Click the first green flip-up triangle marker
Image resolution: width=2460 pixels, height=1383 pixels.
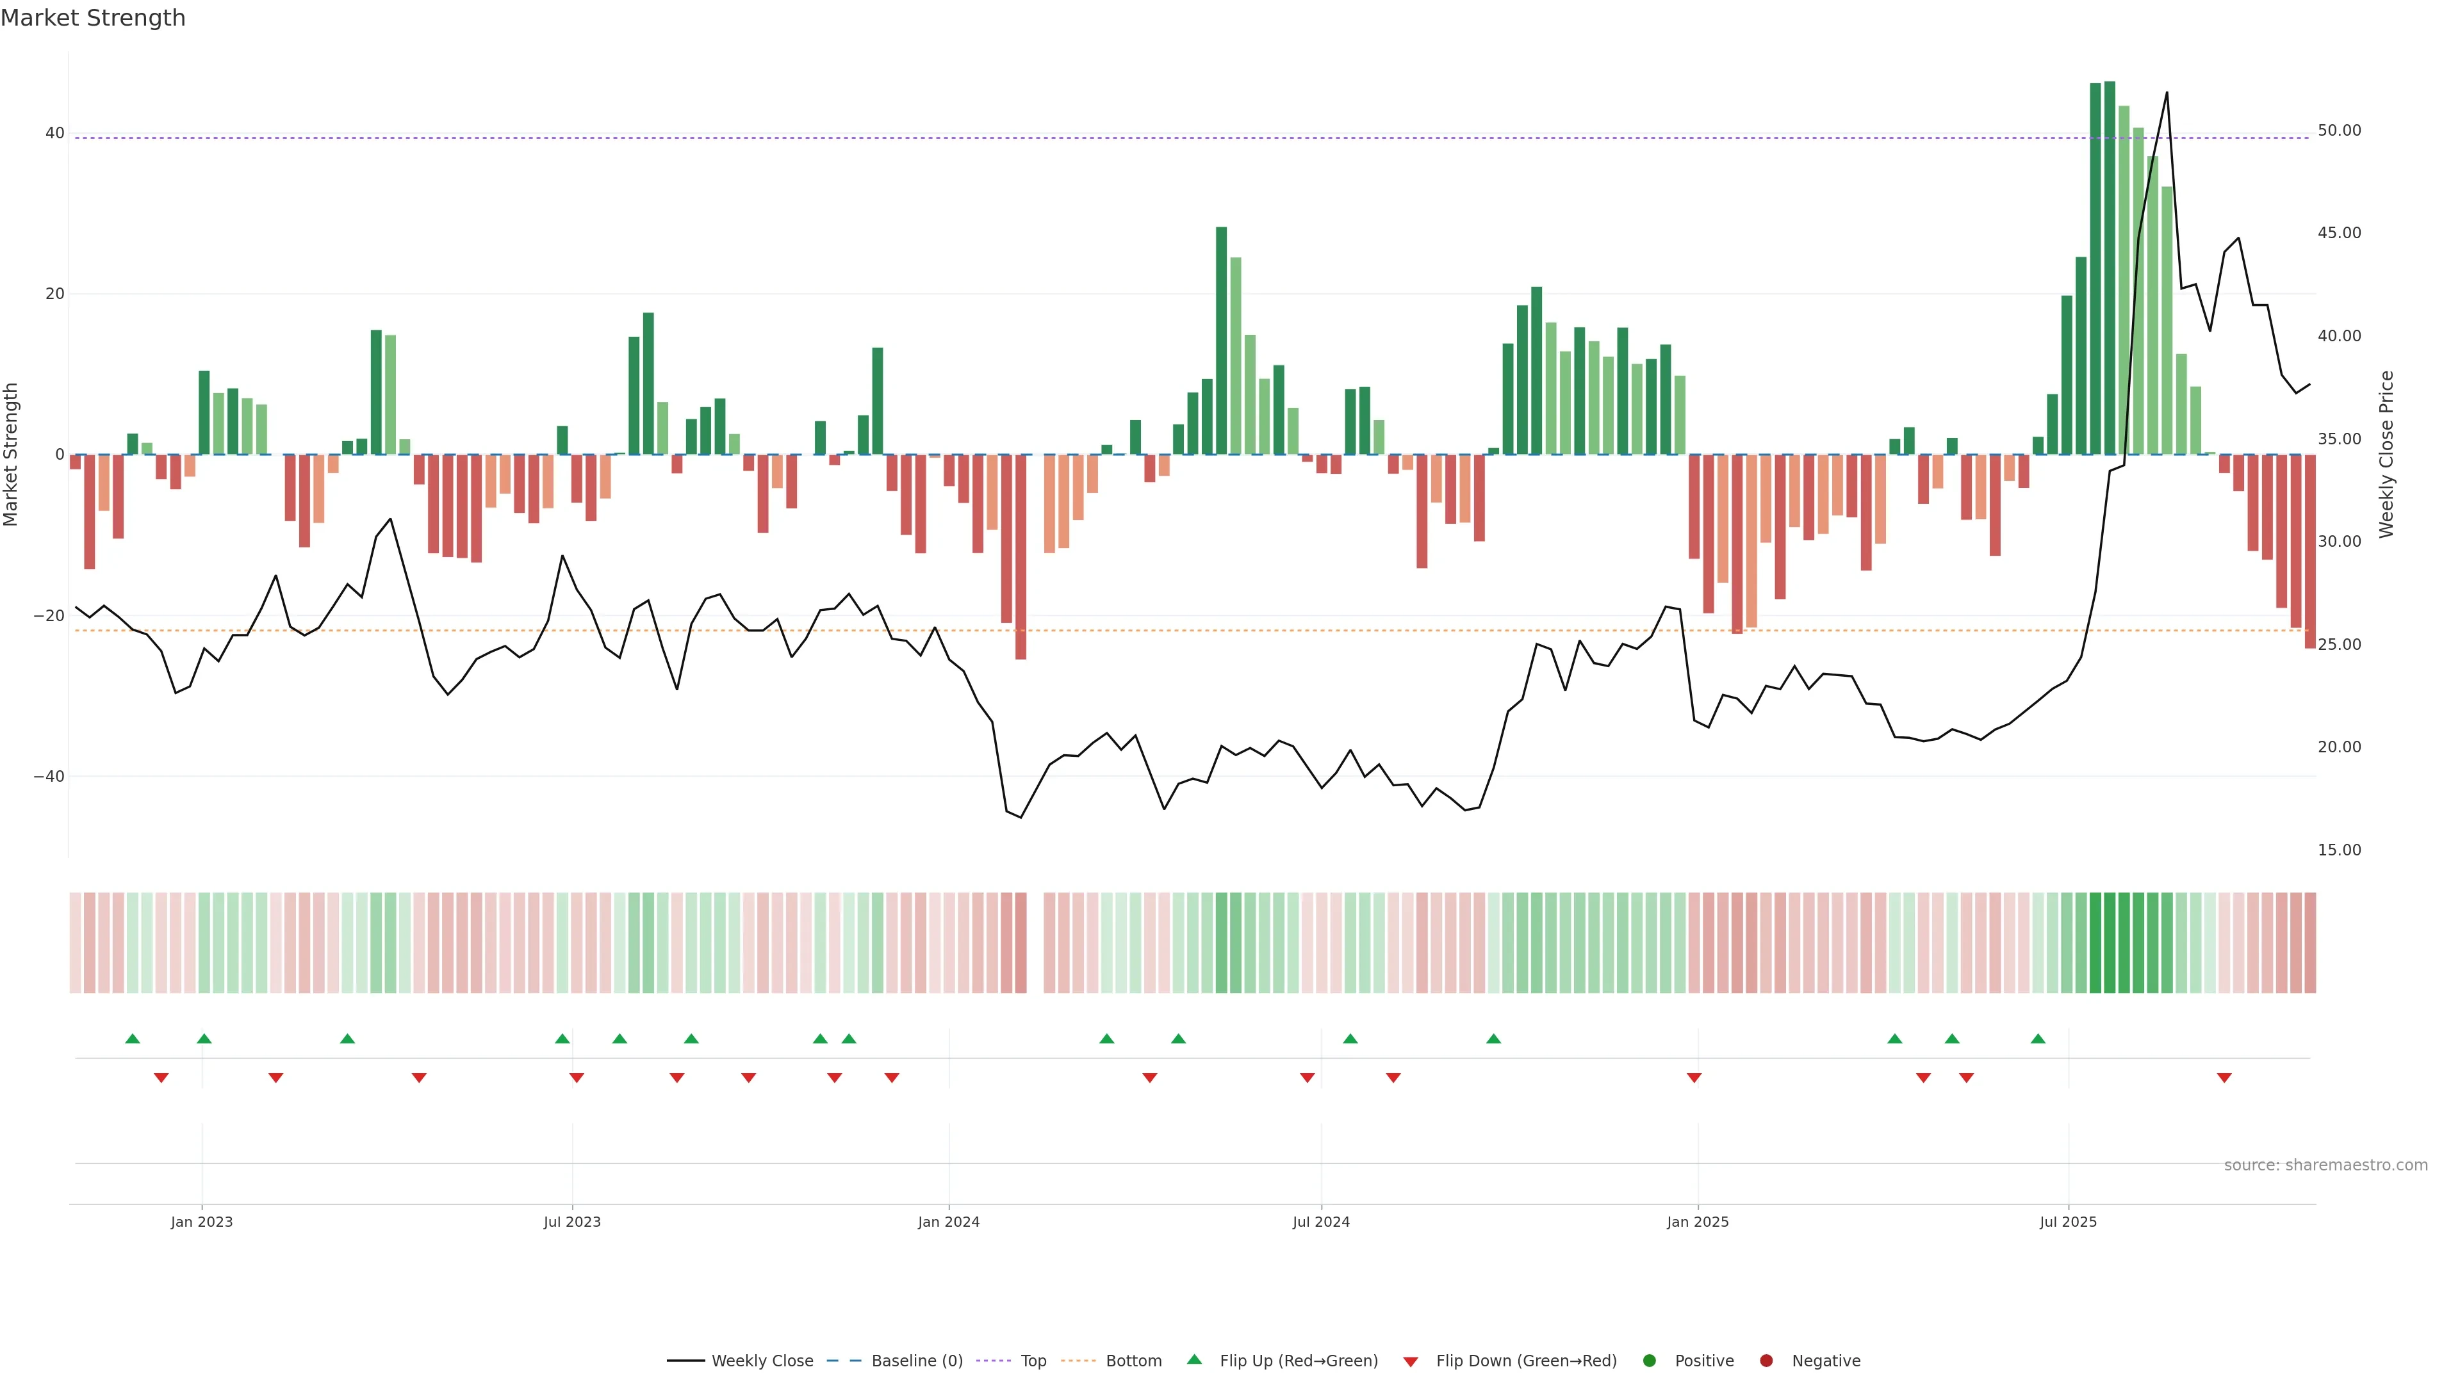133,1039
